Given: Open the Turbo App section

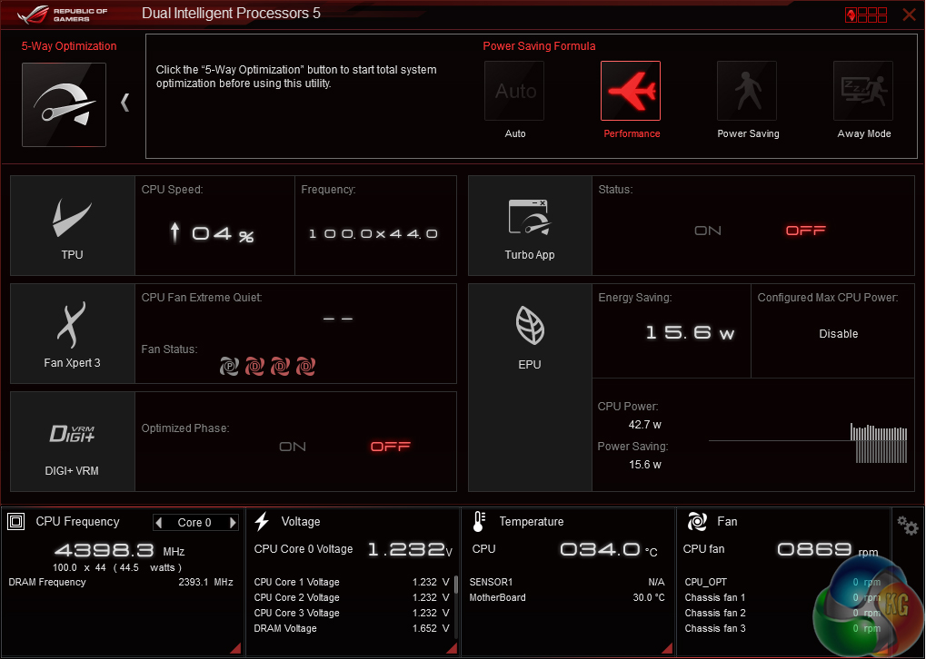Looking at the screenshot, I should tap(530, 225).
